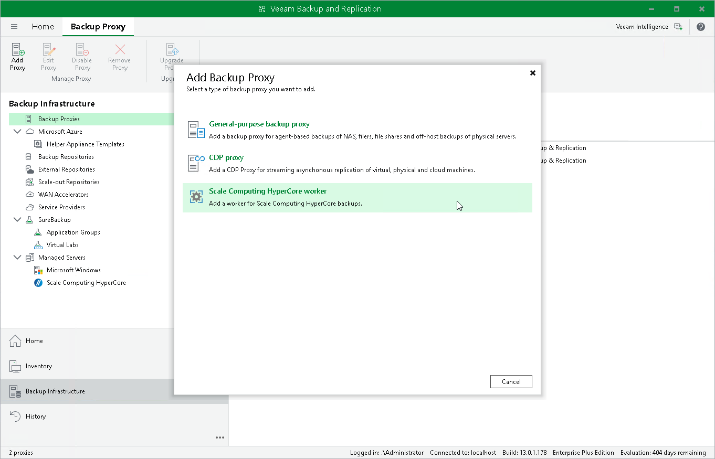
Task: Click the Upgrade Proxy ribbon icon
Action: 172,50
